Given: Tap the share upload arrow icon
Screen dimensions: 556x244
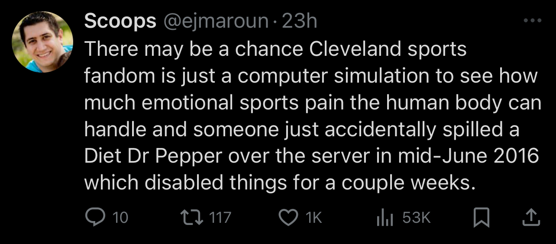Looking at the screenshot, I should click(x=531, y=218).
